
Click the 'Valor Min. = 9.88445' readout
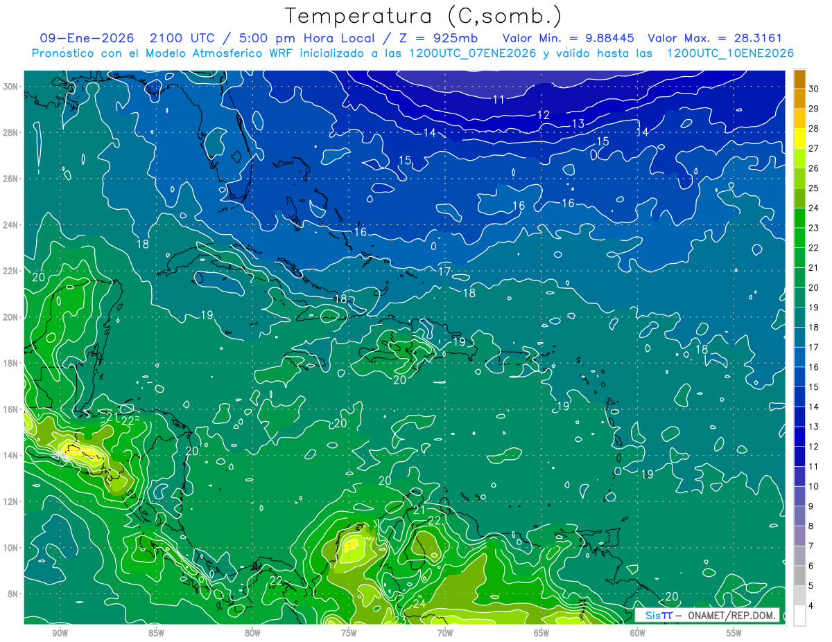[x=569, y=38]
